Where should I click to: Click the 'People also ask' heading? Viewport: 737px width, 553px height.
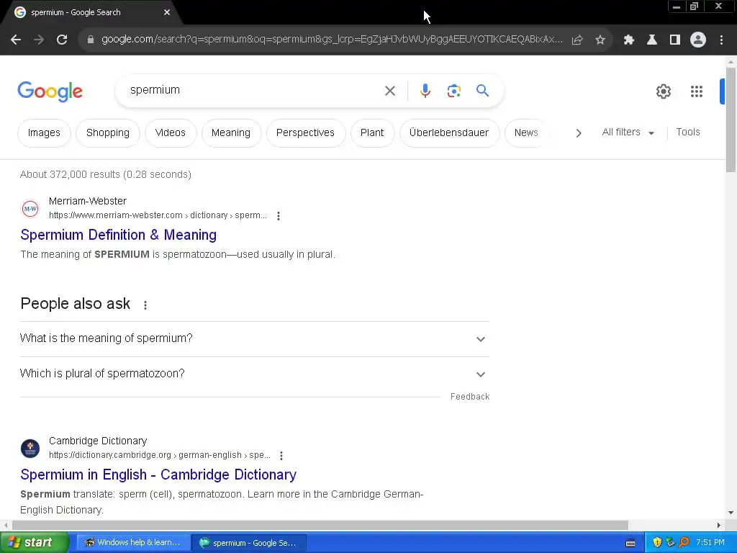(75, 304)
